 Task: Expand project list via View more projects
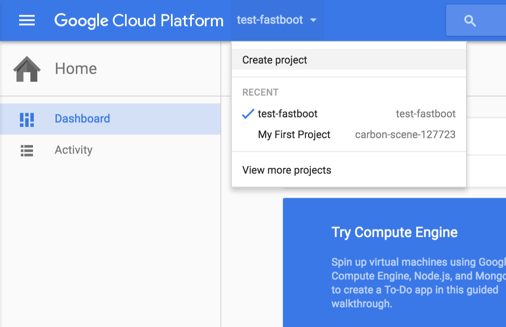(x=286, y=170)
